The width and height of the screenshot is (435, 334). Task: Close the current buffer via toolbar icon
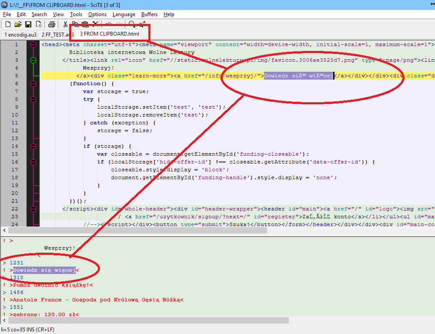(39, 24)
